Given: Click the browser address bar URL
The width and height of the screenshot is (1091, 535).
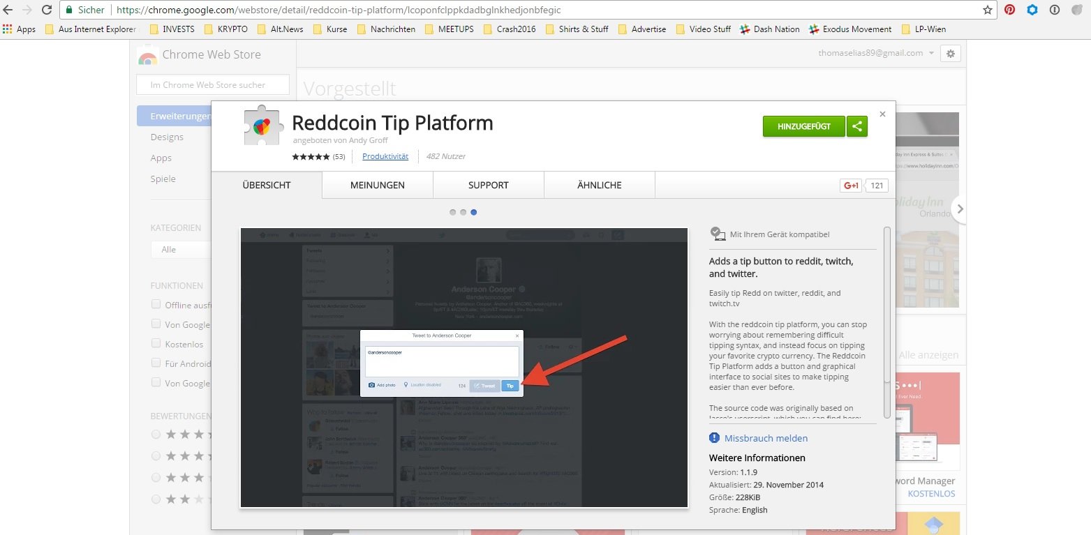Looking at the screenshot, I should [339, 10].
